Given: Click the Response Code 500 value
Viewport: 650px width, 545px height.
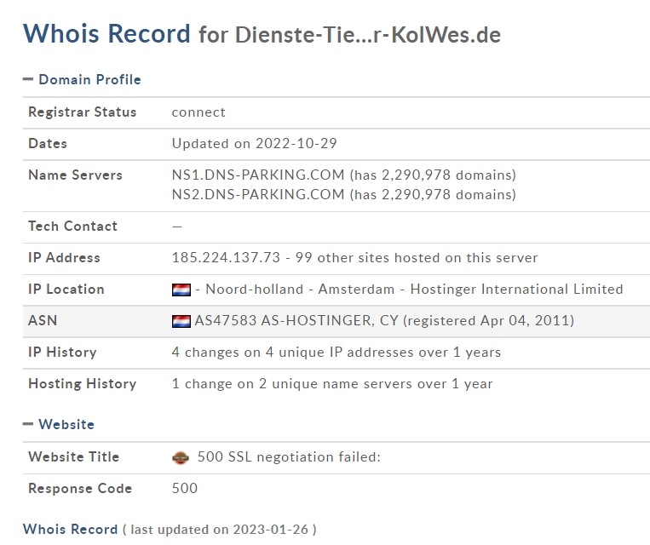Looking at the screenshot, I should click(x=185, y=488).
